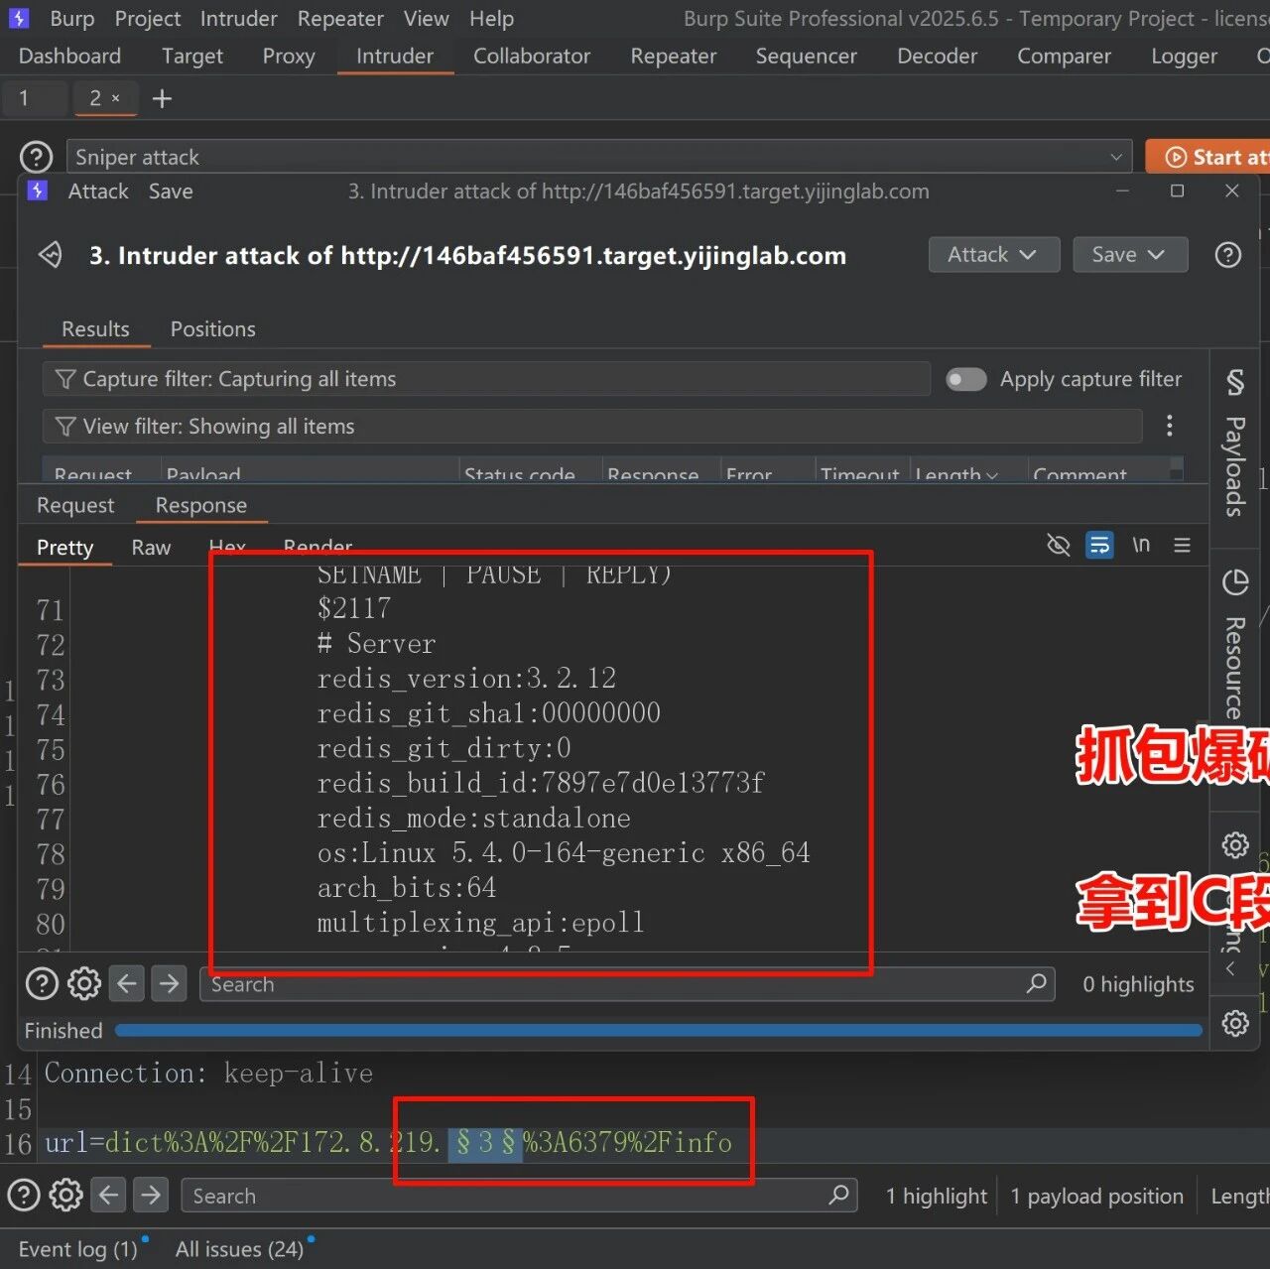The image size is (1270, 1269).
Task: Open the View filter settings bar
Action: [592, 427]
